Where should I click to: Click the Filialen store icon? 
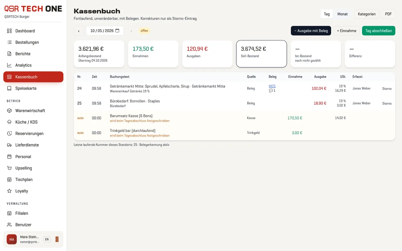click(9, 213)
